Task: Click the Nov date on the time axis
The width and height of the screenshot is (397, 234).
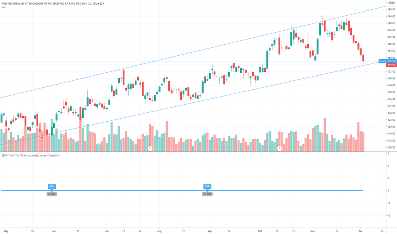Action: [x=312, y=231]
